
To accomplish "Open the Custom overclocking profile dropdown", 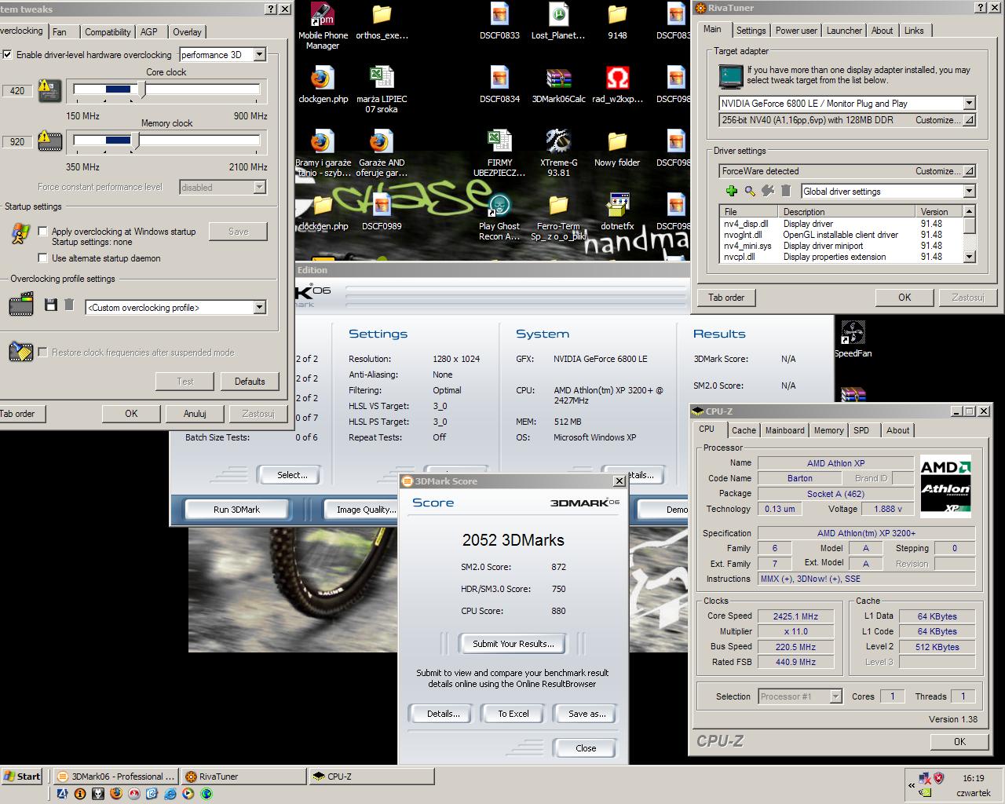I will pyautogui.click(x=260, y=308).
